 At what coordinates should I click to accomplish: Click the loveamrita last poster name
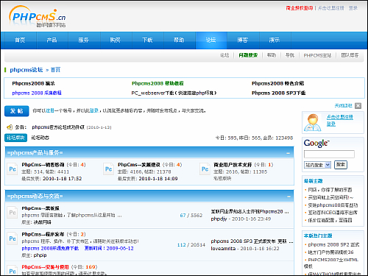click(223, 249)
